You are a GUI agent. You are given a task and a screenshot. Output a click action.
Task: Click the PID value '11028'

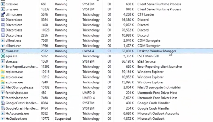45,30
